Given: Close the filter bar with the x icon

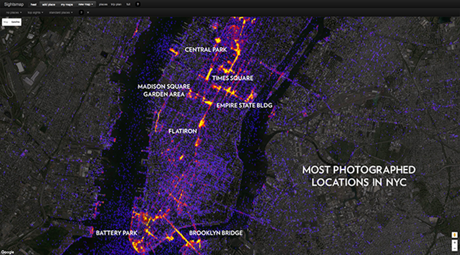Looking at the screenshot, I should point(87,12).
